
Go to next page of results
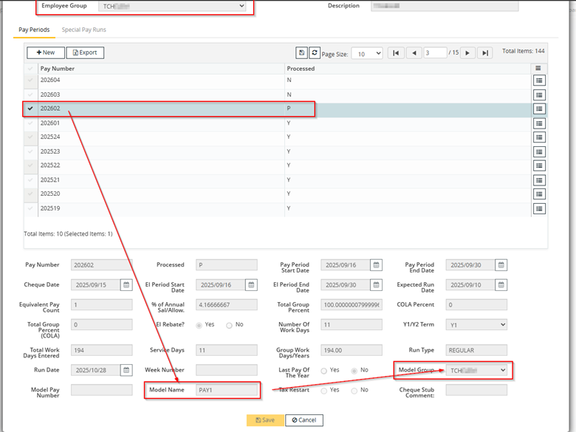pos(467,53)
